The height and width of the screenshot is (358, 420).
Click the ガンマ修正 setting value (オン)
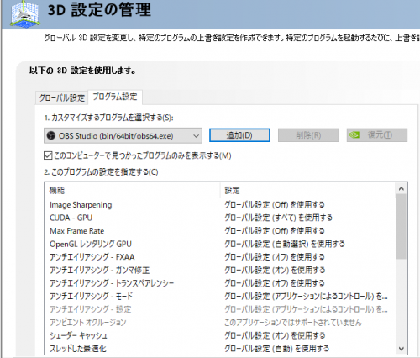coord(275,270)
